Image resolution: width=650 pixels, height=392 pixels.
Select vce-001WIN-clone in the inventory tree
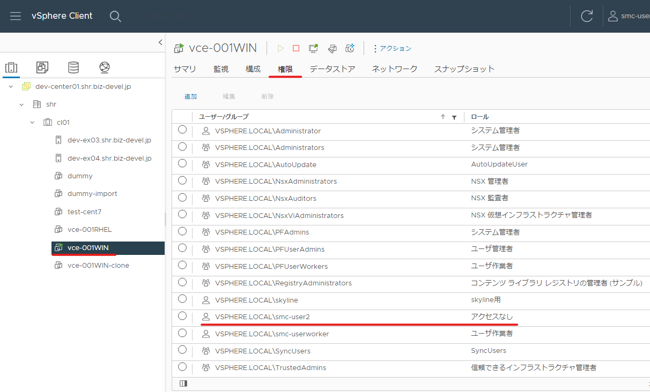click(98, 266)
